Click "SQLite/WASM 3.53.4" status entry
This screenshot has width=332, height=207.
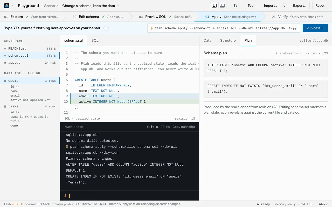point(91,204)
